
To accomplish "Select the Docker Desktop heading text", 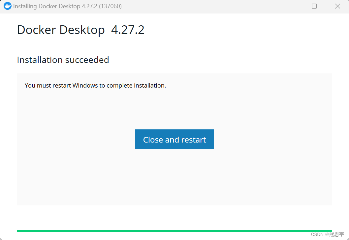I will 61,30.
